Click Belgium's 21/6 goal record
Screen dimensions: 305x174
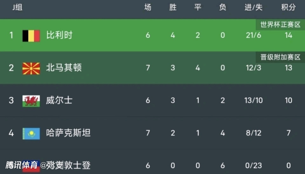pos(253,35)
